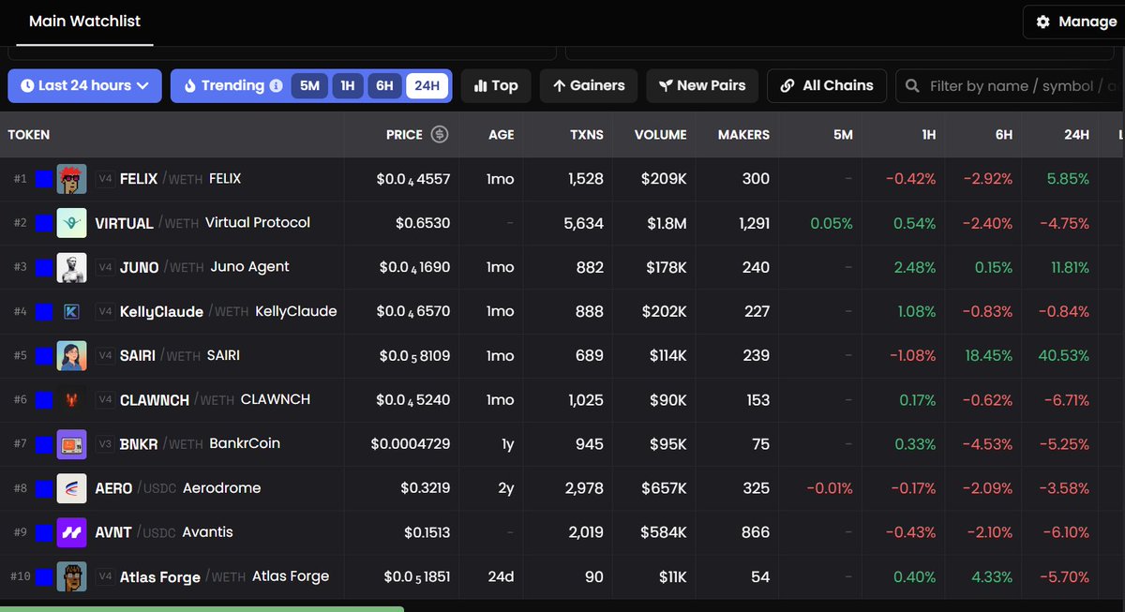Click the gear icon in Manage button
Viewport: 1125px width, 612px height.
click(1042, 22)
